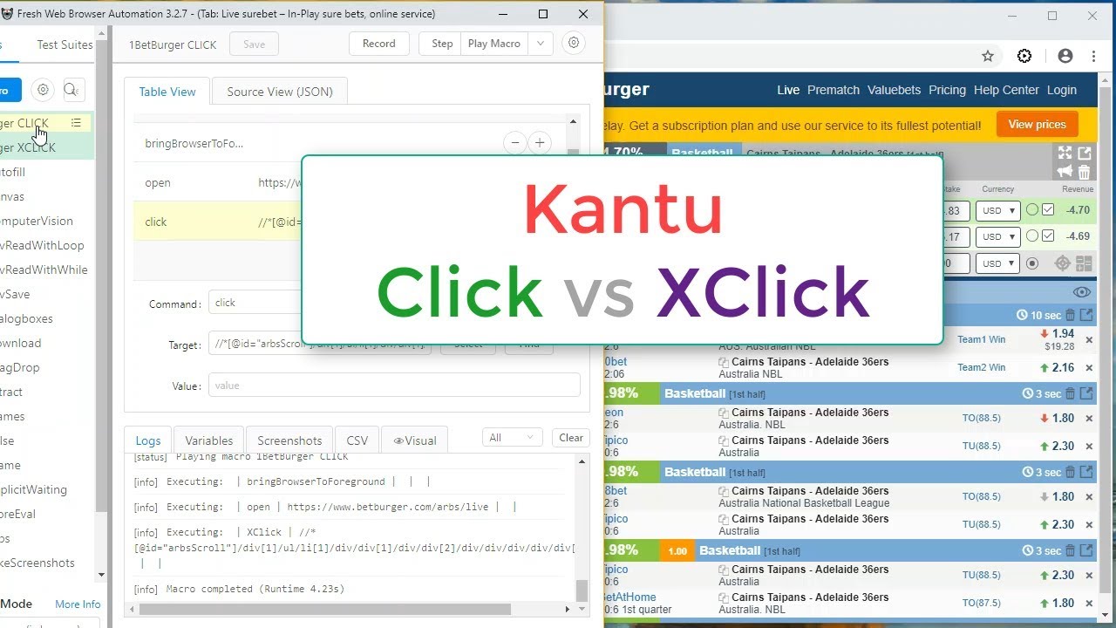Open the Chrome profile avatar
Image resolution: width=1116 pixels, height=628 pixels.
[x=1065, y=56]
